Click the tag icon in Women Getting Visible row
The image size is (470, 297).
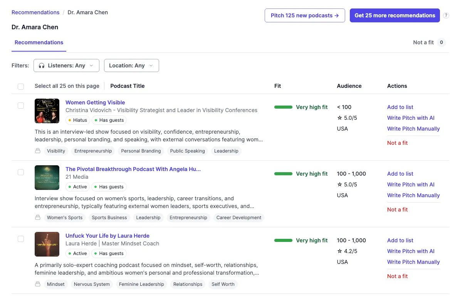coord(38,151)
